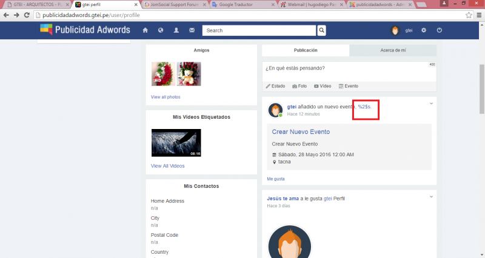Select the Video post option
This screenshot has width=485, height=258.
tap(323, 86)
